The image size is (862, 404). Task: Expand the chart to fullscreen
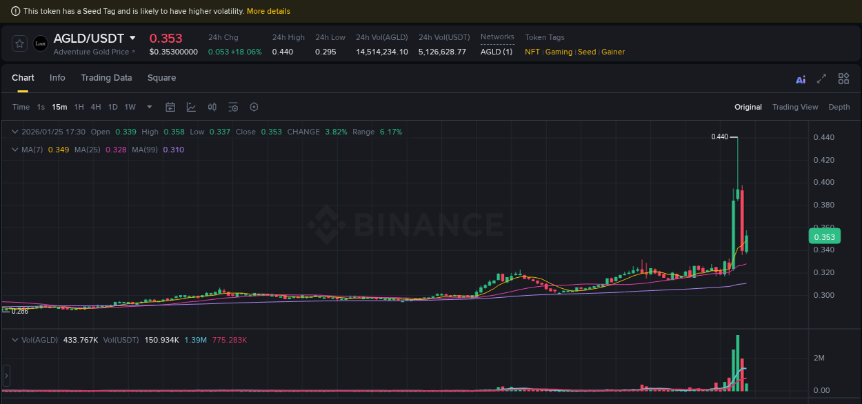point(821,79)
